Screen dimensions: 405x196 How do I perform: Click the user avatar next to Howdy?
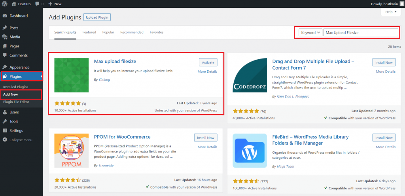[x=401, y=4]
